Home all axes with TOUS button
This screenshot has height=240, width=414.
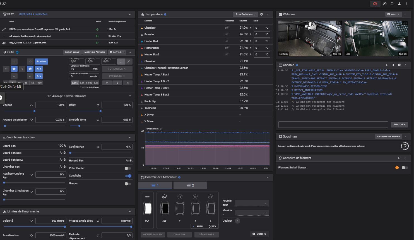[41, 62]
